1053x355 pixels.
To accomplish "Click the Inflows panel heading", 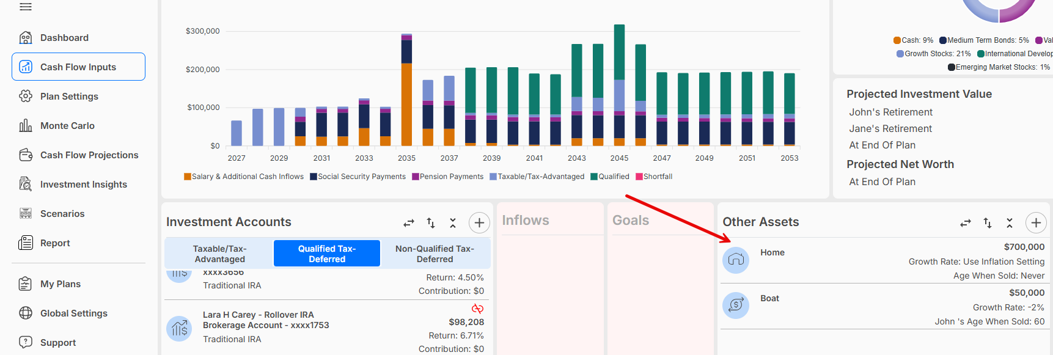I will point(526,221).
